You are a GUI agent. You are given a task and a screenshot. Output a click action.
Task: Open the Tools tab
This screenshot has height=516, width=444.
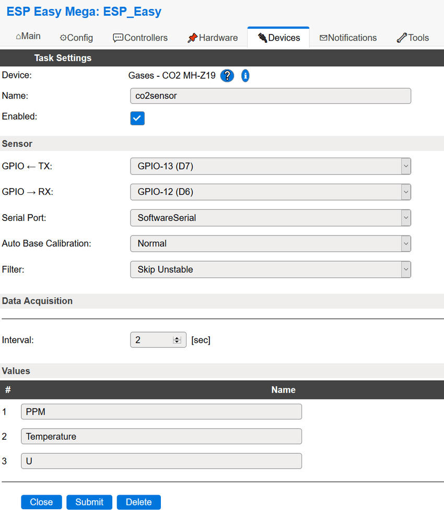(413, 38)
